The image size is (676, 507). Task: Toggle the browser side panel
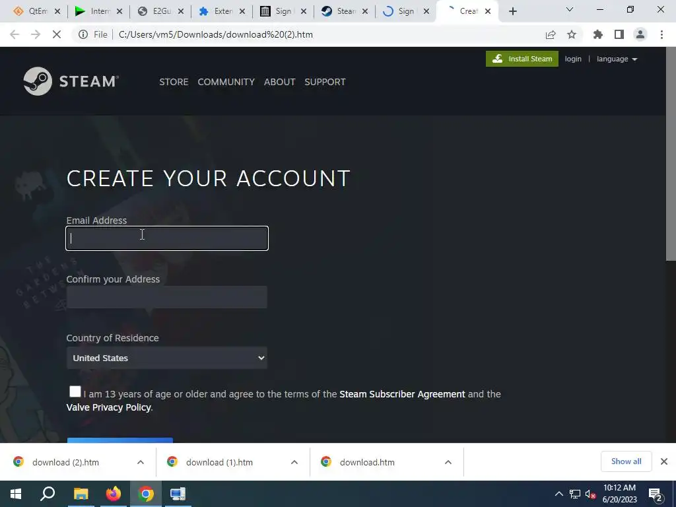click(619, 34)
